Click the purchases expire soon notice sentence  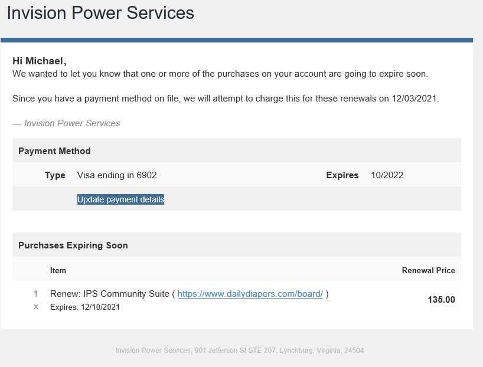pos(220,74)
